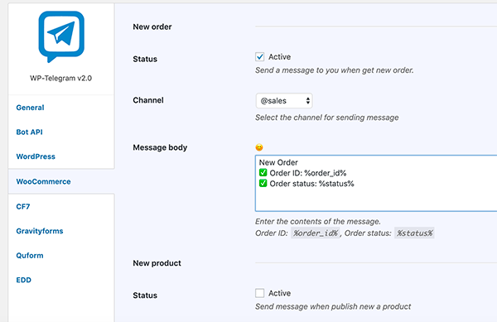Click inside the Message body text area
The width and height of the screenshot is (497, 322).
click(x=376, y=183)
